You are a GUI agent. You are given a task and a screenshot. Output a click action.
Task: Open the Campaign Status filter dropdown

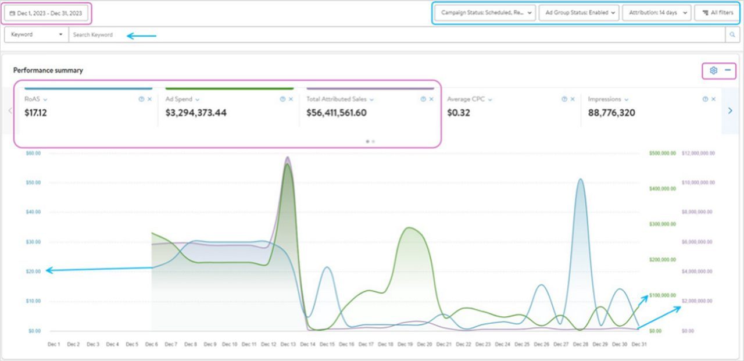pos(485,13)
